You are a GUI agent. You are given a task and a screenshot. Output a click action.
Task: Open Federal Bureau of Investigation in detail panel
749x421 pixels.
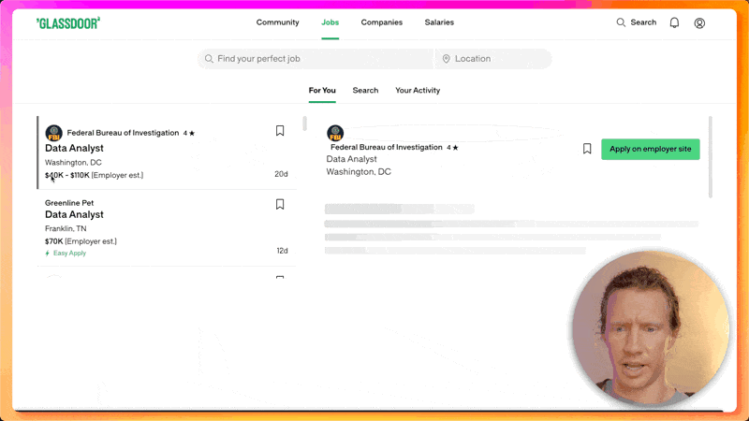387,147
